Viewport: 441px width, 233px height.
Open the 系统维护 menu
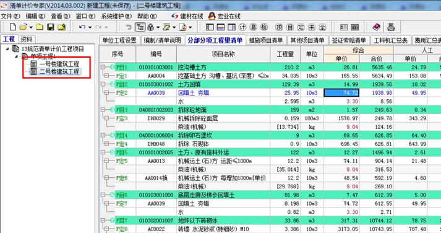(116, 16)
